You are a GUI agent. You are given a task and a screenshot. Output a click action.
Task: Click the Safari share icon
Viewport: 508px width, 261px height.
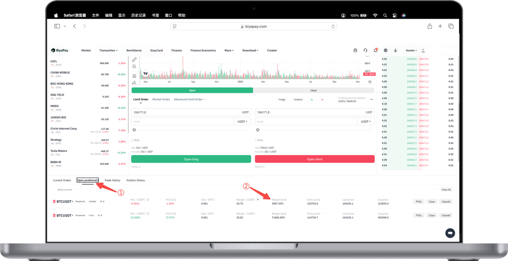[x=429, y=26]
